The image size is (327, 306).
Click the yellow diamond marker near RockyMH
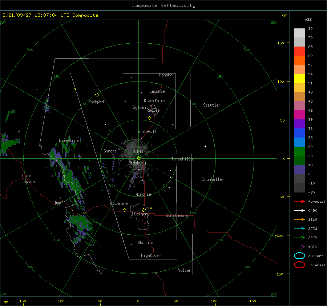tap(97, 95)
